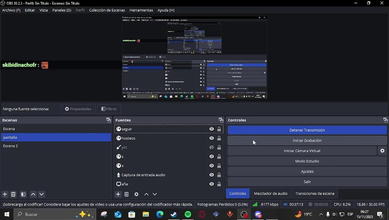Click Iniciar Cámara Virtual button
Viewport: 389px width, 220px height.
pos(302,151)
